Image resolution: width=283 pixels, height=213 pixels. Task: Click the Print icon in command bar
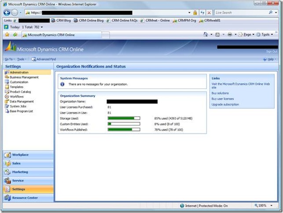coord(229,35)
